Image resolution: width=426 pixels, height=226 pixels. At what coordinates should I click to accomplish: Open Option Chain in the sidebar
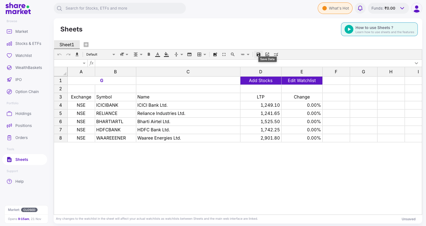coord(25,92)
